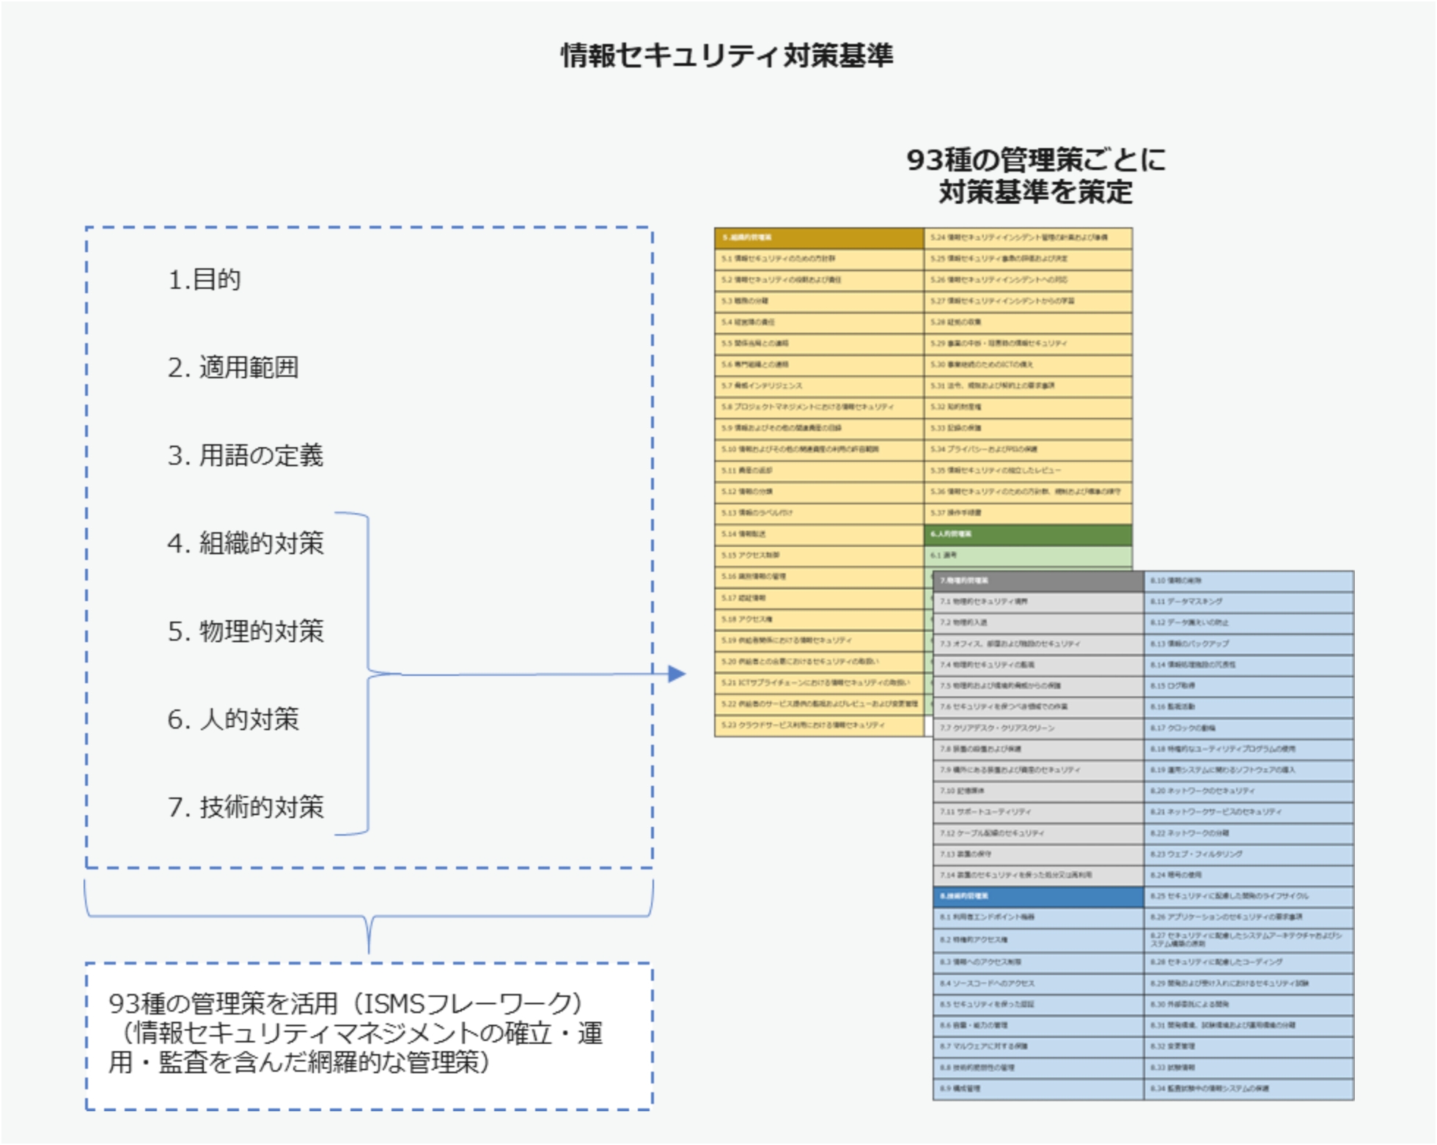Click table cell 5.26 インシデントへの対応
This screenshot has height=1145, width=1437.
tap(1028, 281)
